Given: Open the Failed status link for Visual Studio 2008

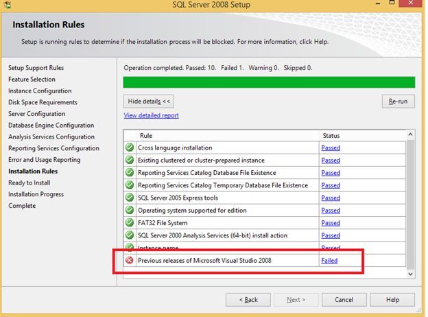Looking at the screenshot, I should click(329, 261).
